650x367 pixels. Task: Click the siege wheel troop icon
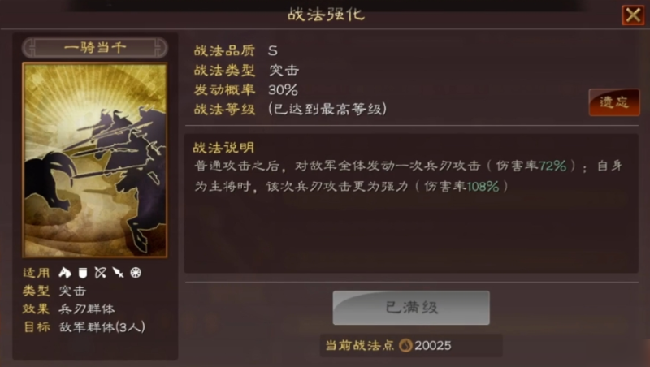pyautogui.click(x=136, y=273)
